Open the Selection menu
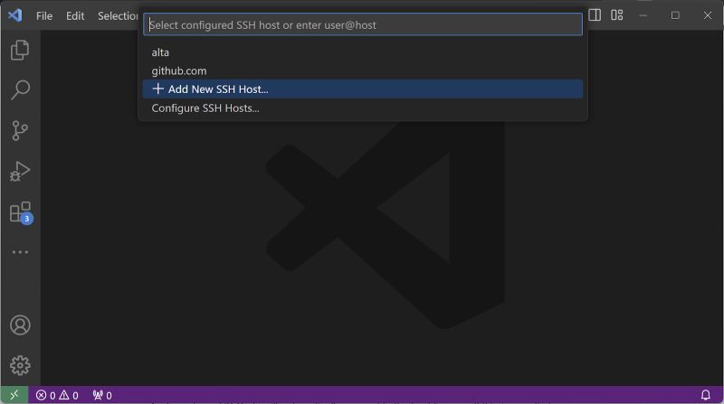The height and width of the screenshot is (404, 724). pyautogui.click(x=118, y=15)
